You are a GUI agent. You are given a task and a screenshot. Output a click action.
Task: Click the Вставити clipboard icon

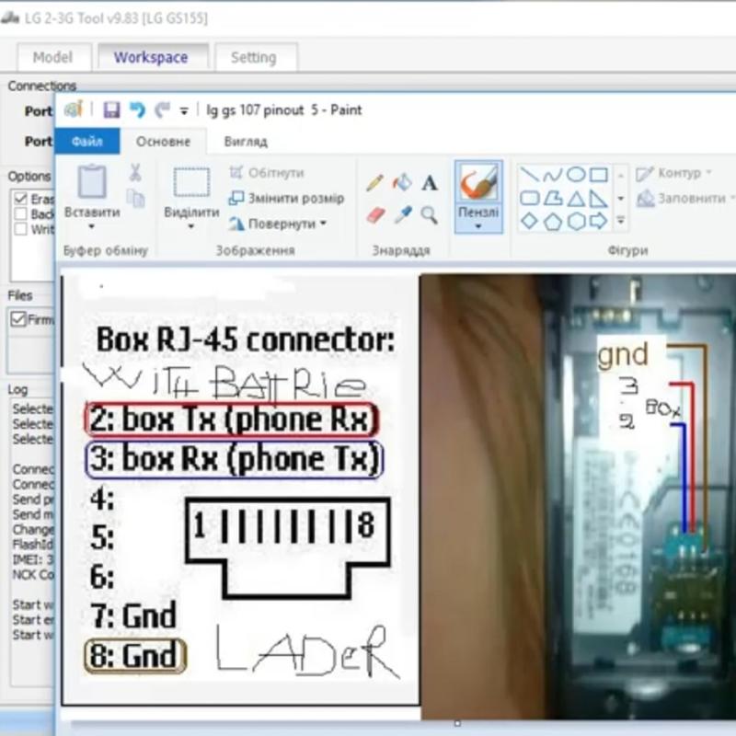(92, 180)
